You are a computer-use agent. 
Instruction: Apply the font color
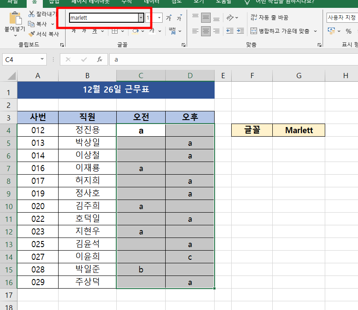click(x=153, y=31)
